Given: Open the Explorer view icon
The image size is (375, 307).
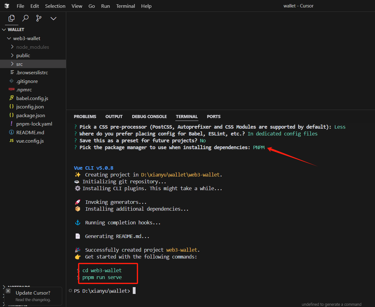Looking at the screenshot, I should point(12,18).
